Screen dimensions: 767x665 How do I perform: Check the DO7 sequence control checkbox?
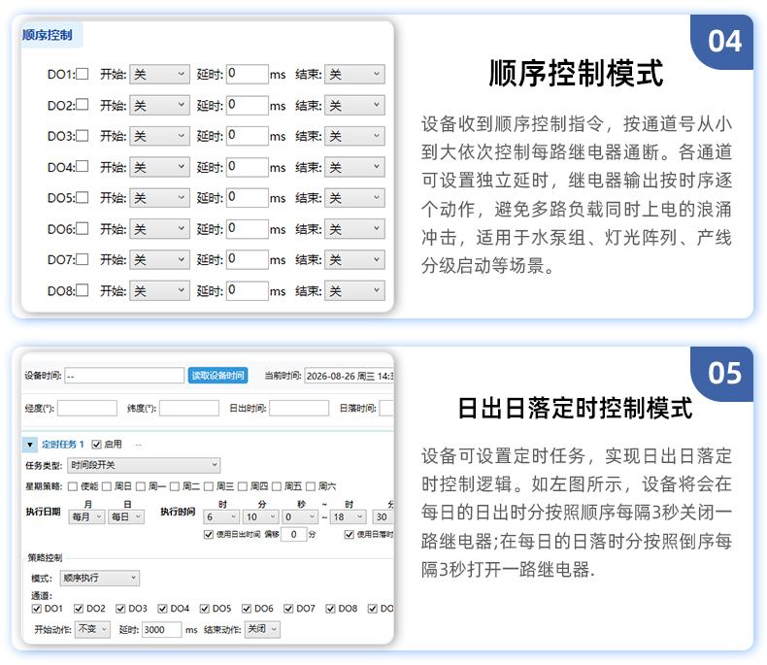tap(83, 259)
